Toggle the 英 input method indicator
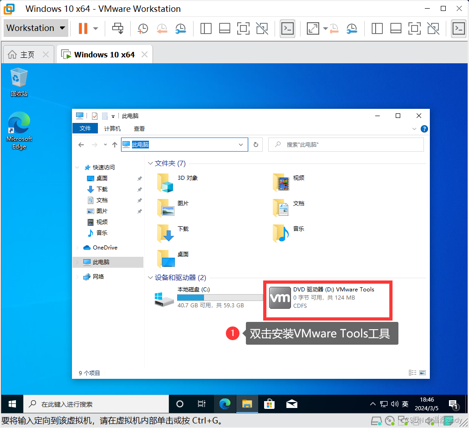Viewport: 469px width, 428px height. 405,404
